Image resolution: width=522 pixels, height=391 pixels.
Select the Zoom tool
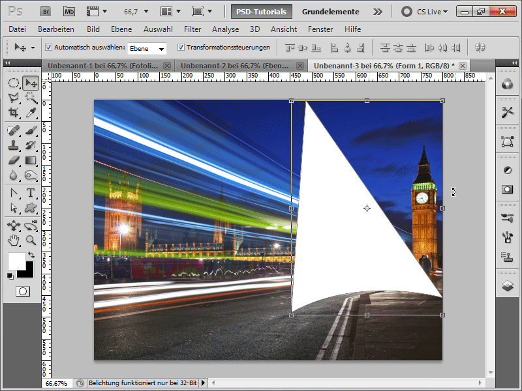(31, 240)
